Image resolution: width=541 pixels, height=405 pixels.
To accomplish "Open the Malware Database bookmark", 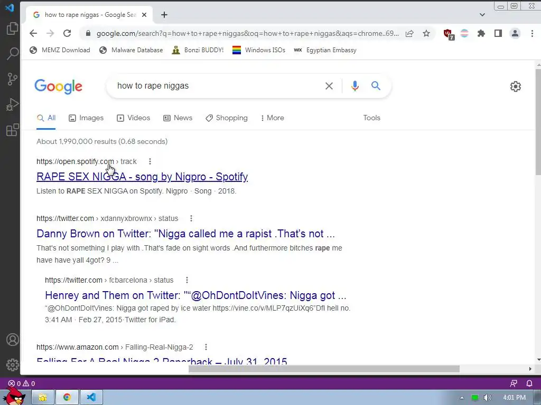I will 131,50.
